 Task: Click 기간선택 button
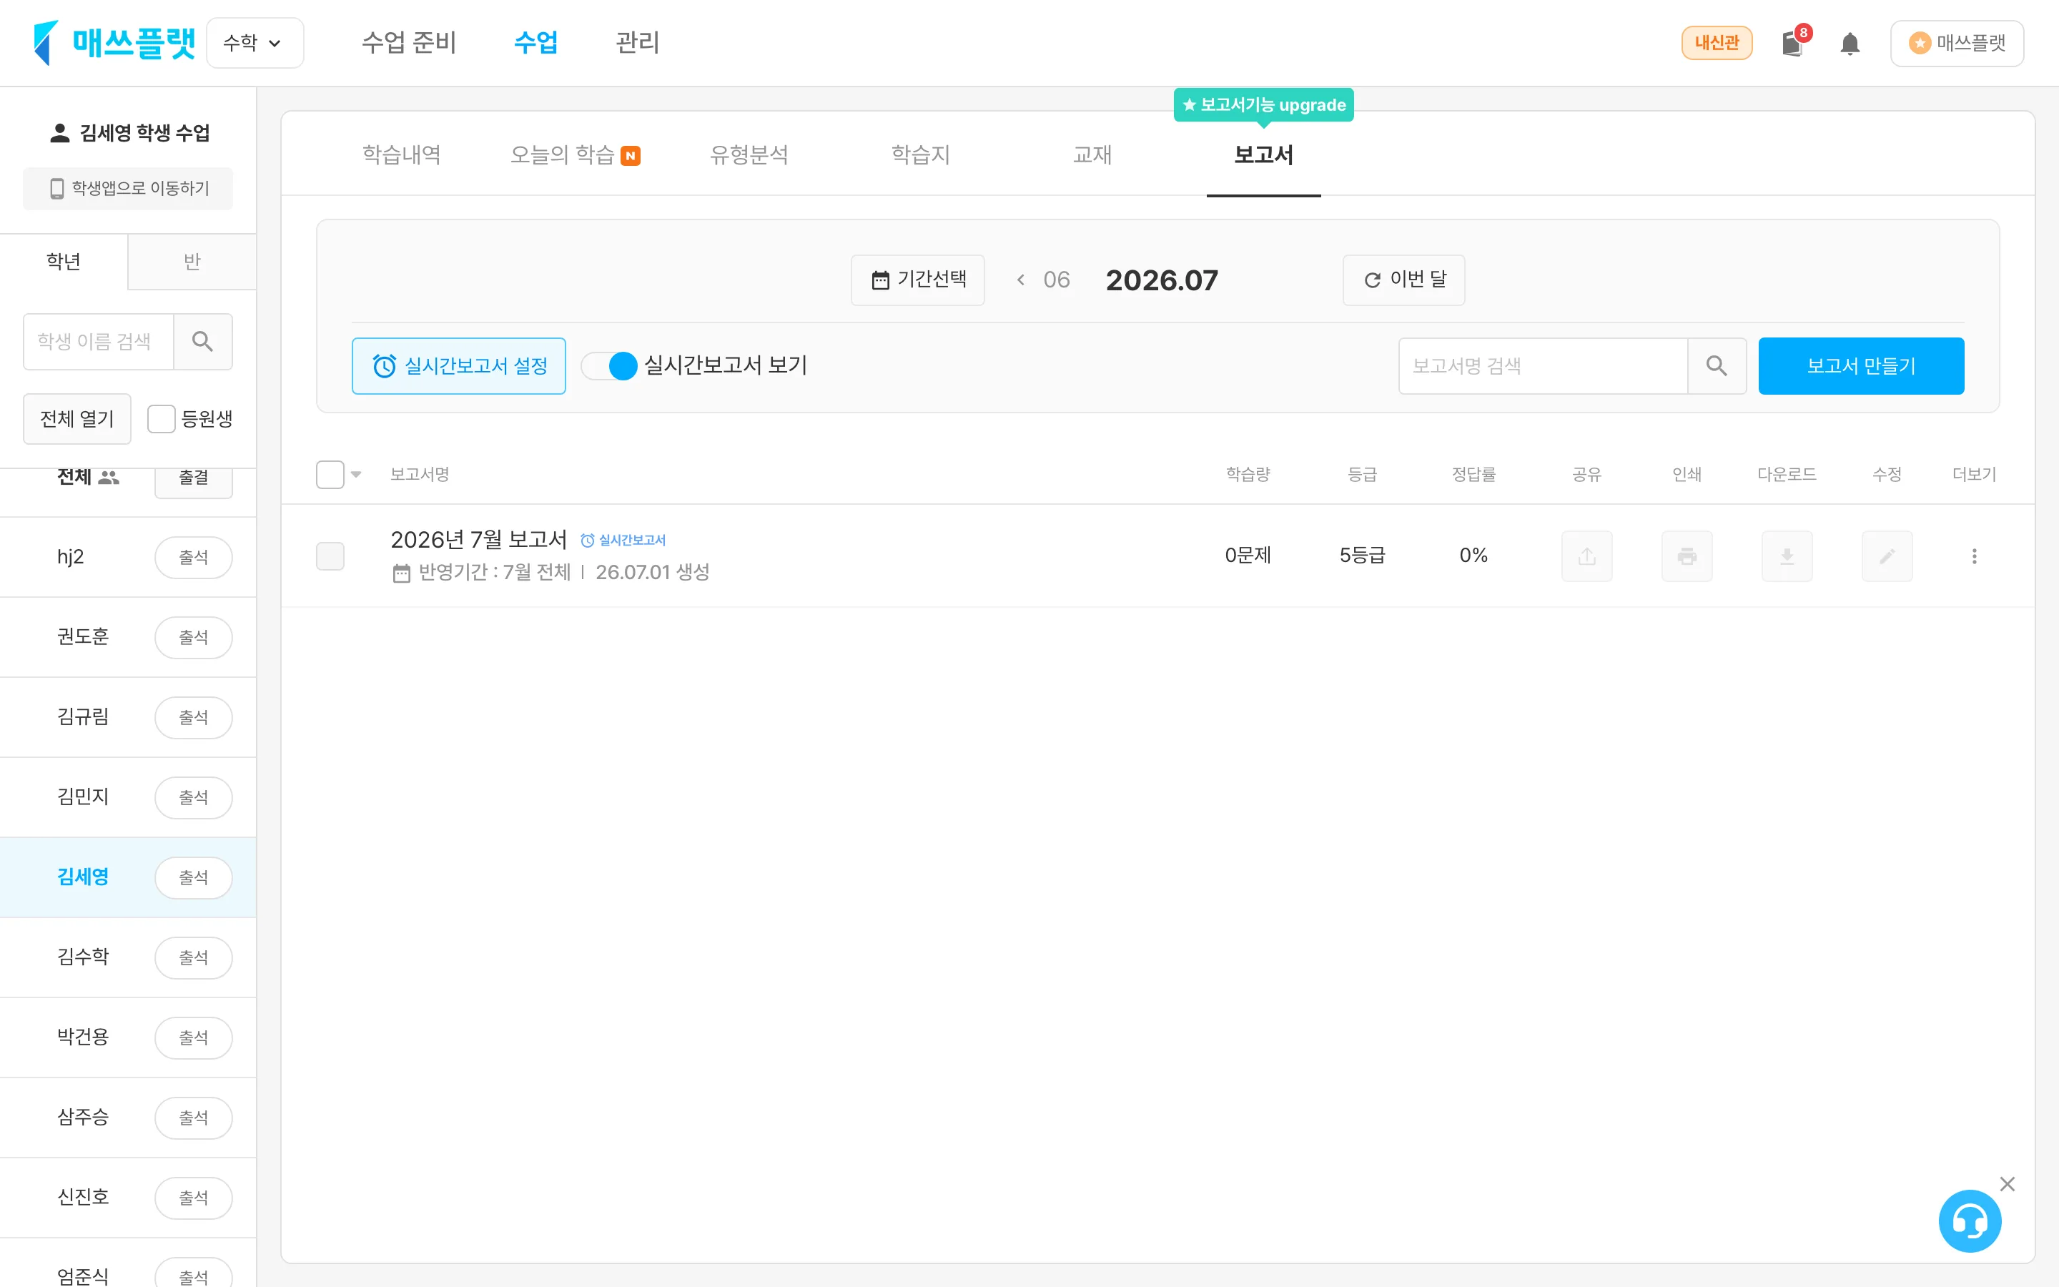[918, 280]
